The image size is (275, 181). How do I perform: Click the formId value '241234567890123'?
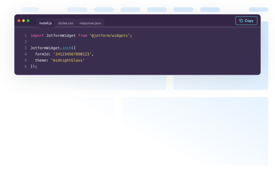(x=72, y=54)
